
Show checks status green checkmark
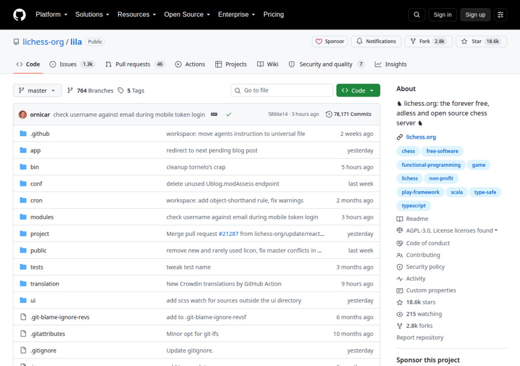229,114
